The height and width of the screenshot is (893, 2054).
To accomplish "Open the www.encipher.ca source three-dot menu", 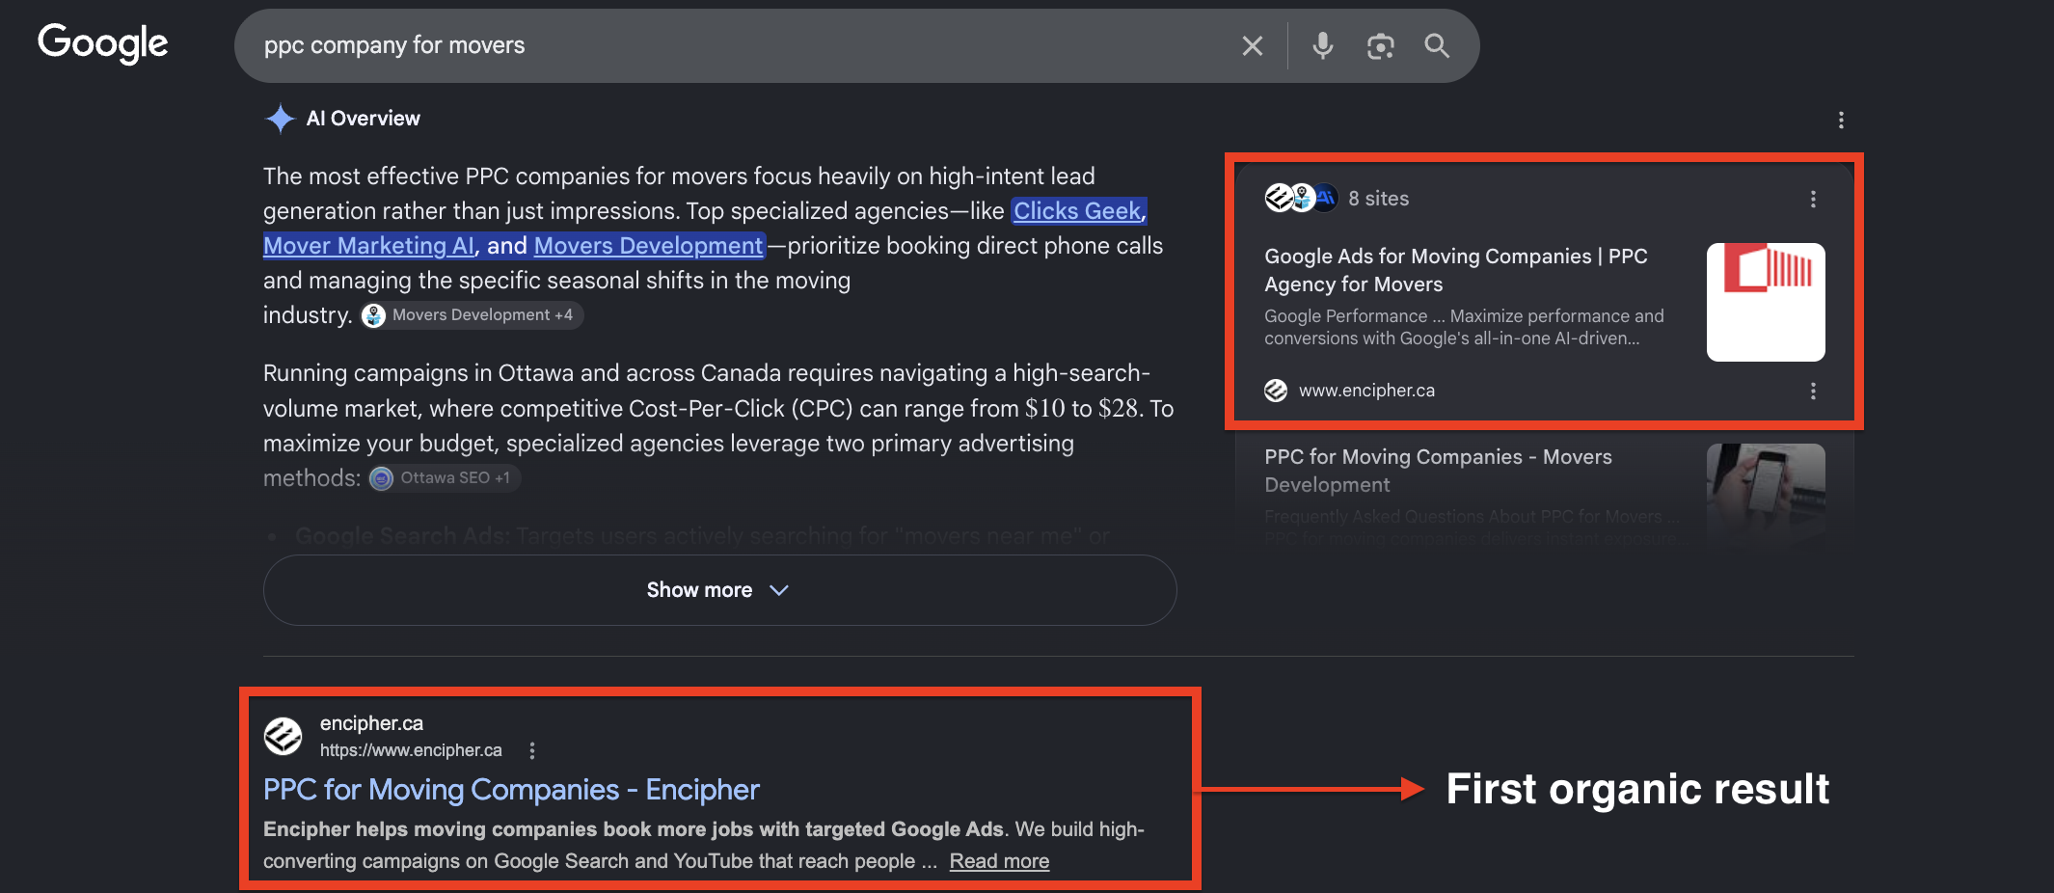I will [1813, 391].
